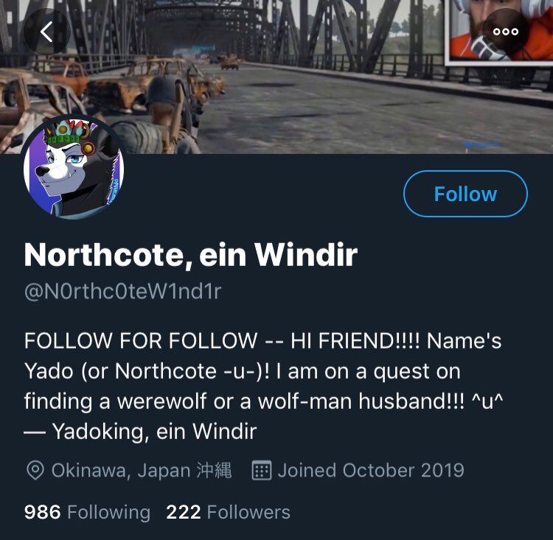This screenshot has width=553, height=540.
Task: Click the Follow button
Action: 465,194
